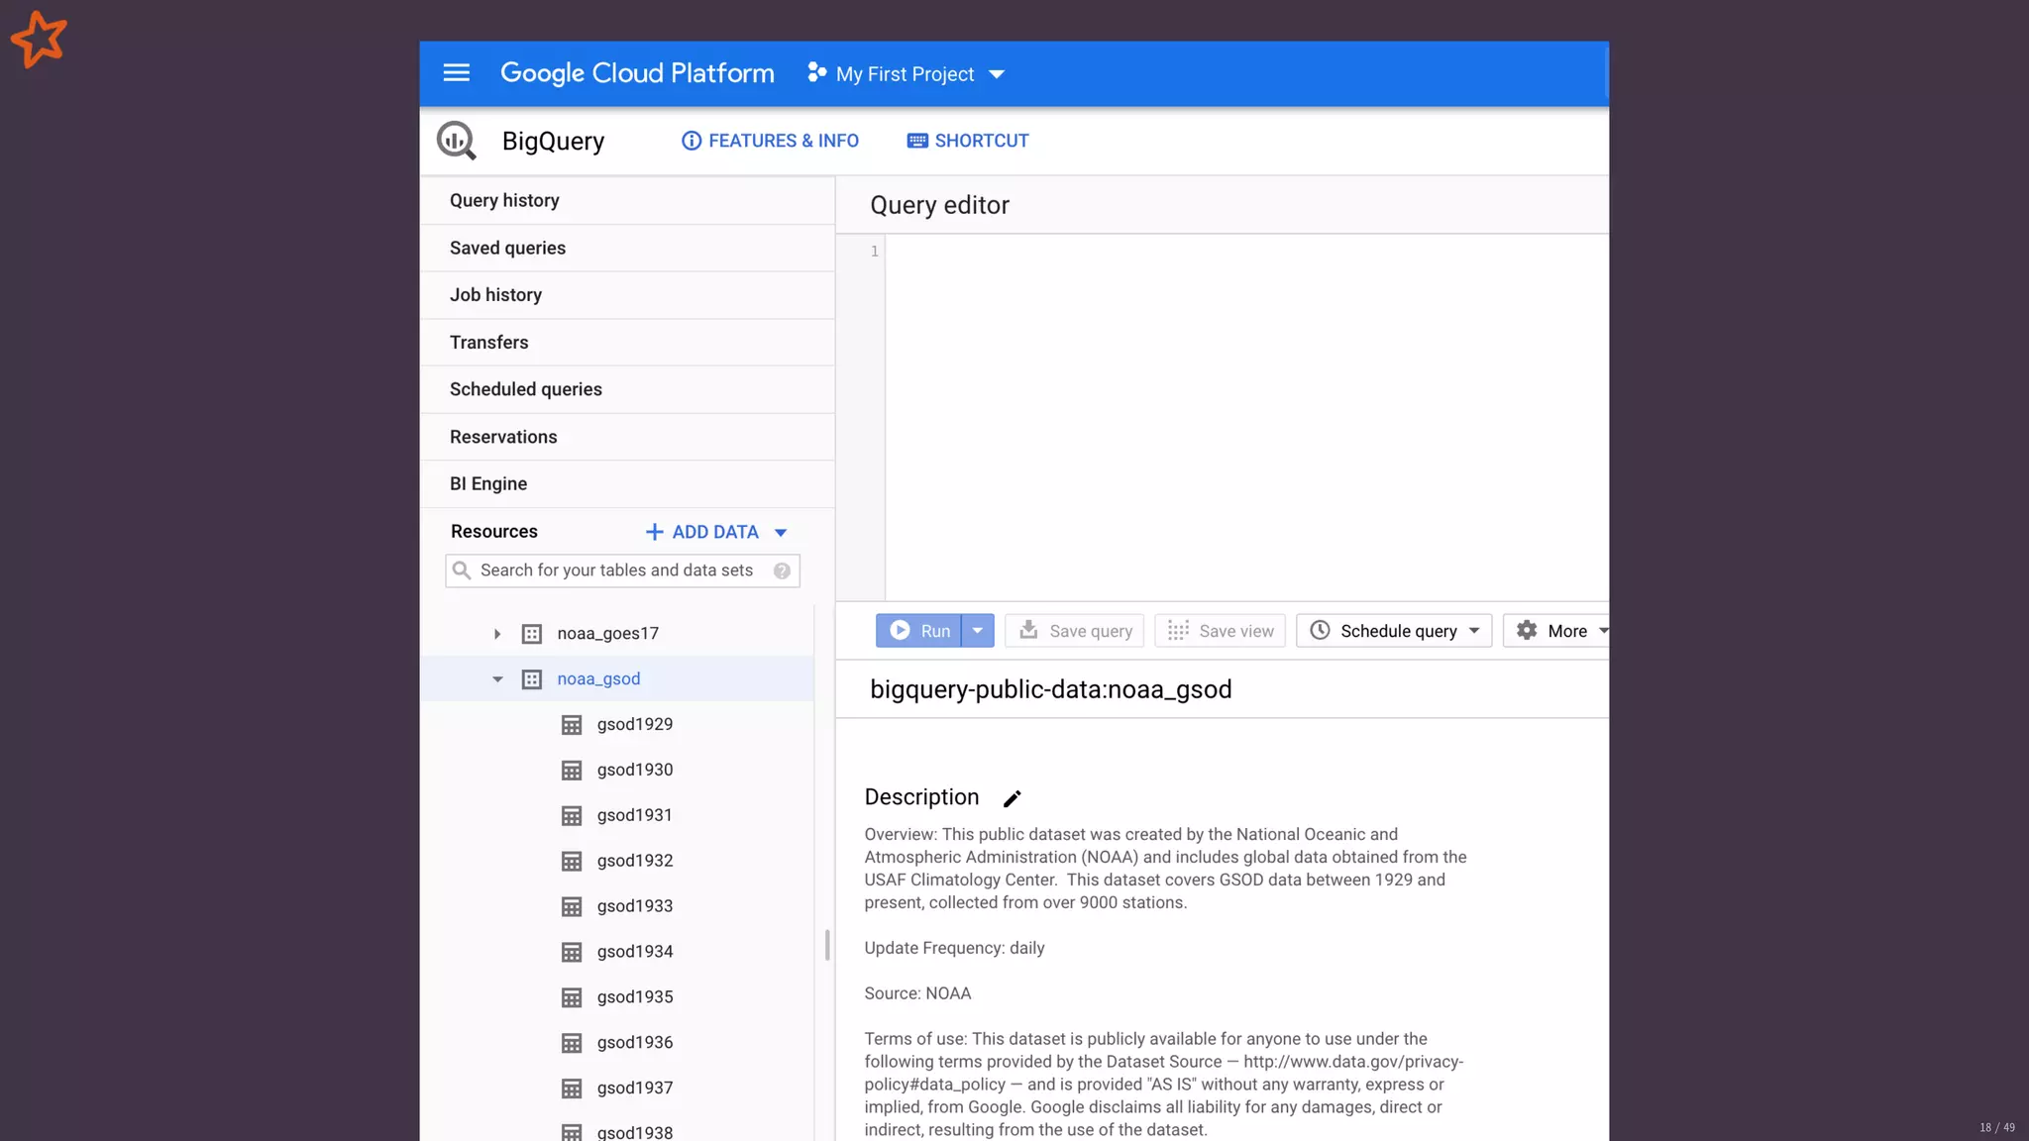Open the My First Project selector

(x=906, y=74)
